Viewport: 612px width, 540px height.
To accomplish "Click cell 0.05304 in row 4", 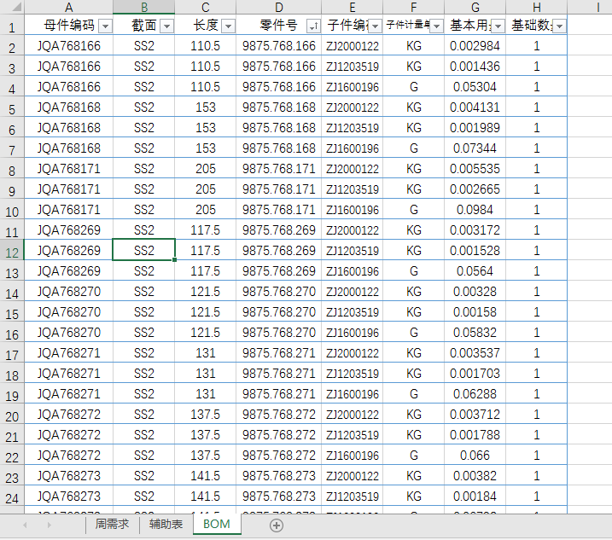I will tap(475, 87).
